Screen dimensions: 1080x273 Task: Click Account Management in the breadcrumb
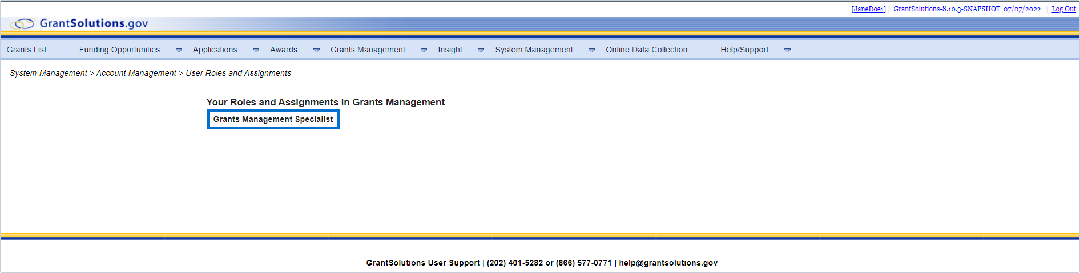[136, 74]
